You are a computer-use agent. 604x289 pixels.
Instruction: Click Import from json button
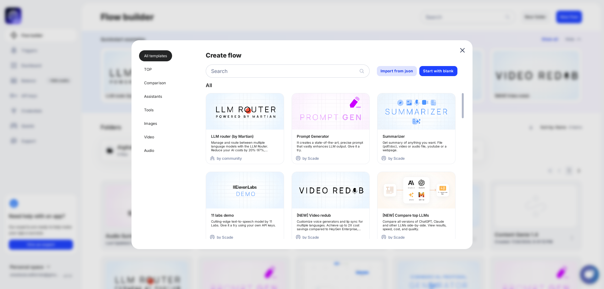[397, 71]
